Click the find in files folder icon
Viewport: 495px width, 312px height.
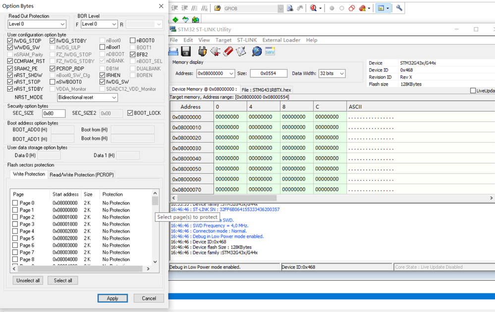point(217,8)
